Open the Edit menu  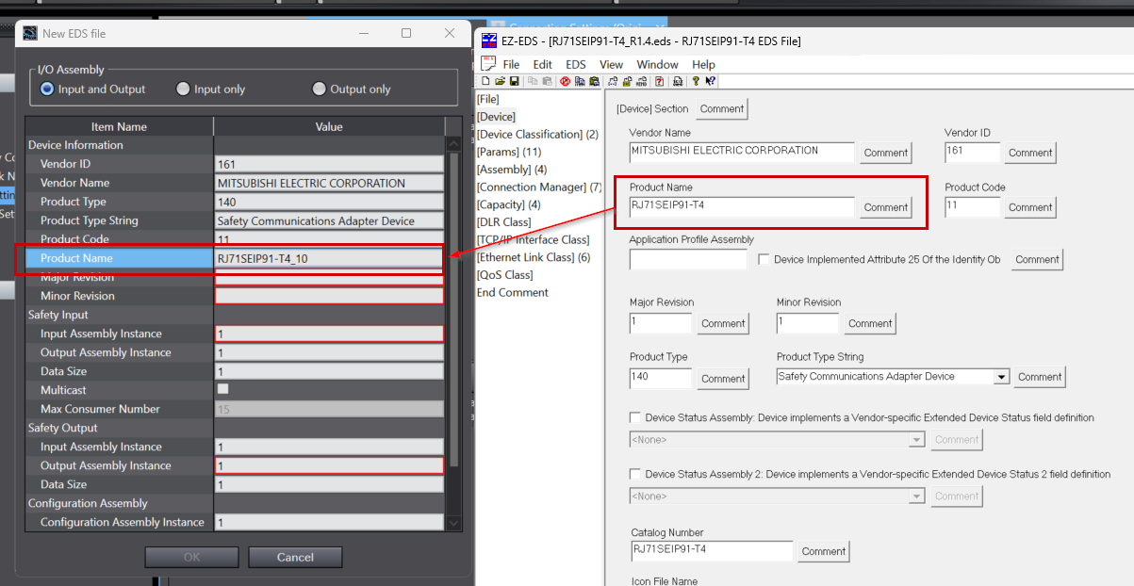click(x=543, y=64)
